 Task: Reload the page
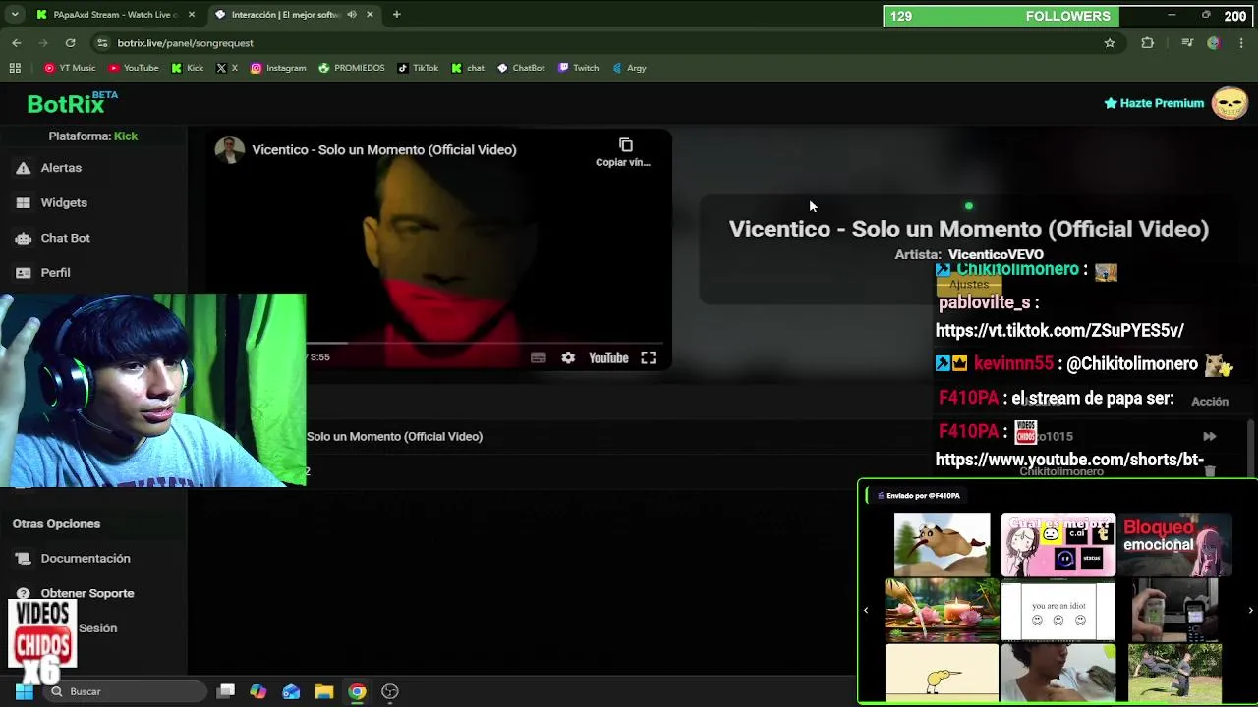(x=70, y=43)
